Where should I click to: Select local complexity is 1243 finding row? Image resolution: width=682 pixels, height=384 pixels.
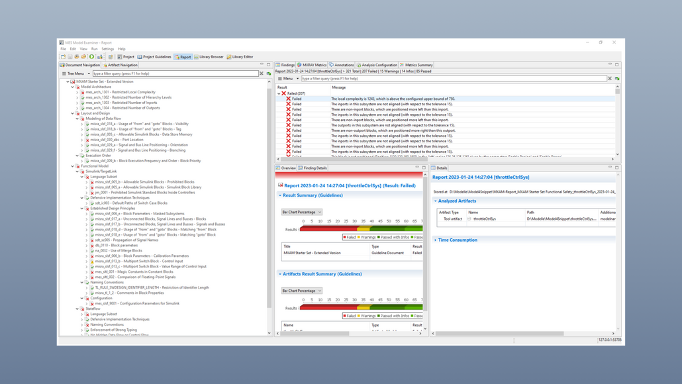pos(446,99)
